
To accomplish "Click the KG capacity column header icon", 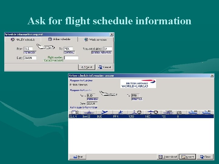I will pyautogui.click(x=193, y=112).
